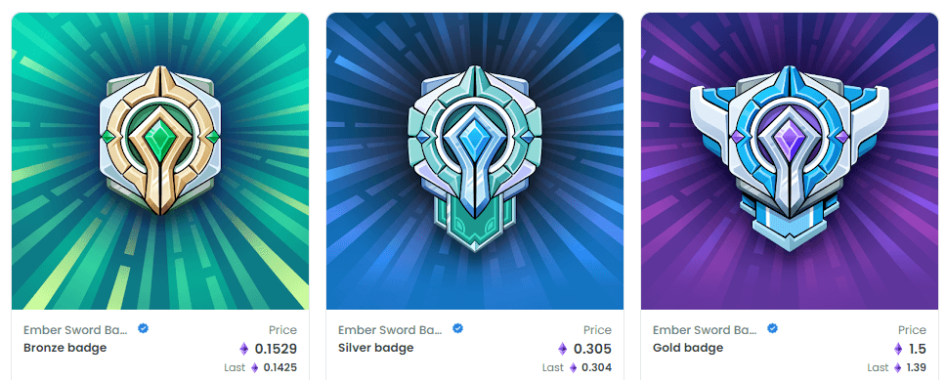This screenshot has height=380, width=946.
Task: Open Ember Sword collection link above Bronze badge
Action: click(76, 330)
